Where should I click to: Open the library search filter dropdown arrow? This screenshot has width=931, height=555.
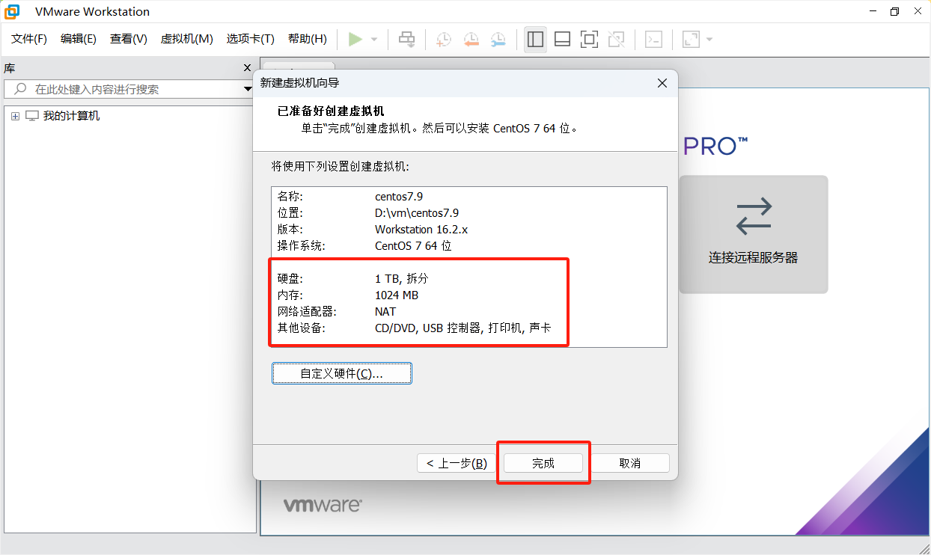tap(248, 90)
